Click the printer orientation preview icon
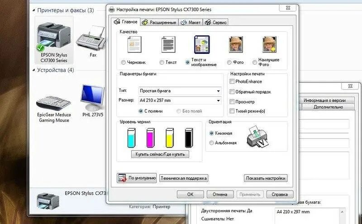This screenshot has width=362, height=224. tap(257, 137)
